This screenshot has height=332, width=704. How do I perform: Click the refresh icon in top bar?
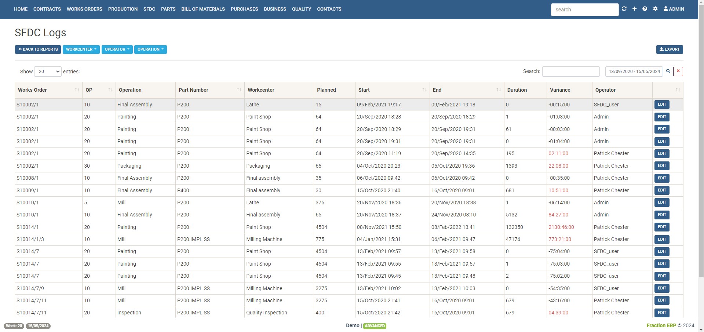tap(624, 9)
